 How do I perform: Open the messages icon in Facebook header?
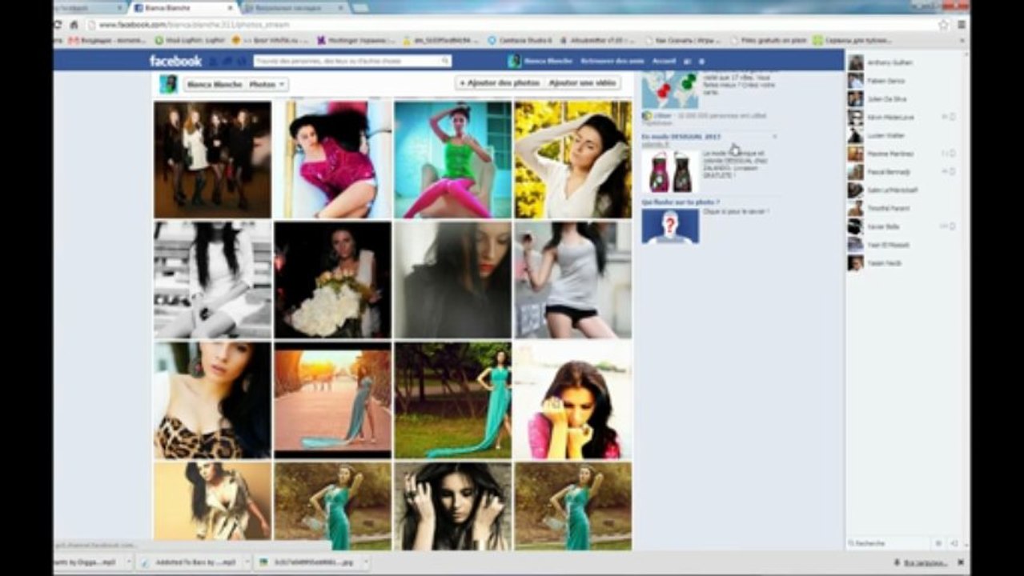point(227,62)
